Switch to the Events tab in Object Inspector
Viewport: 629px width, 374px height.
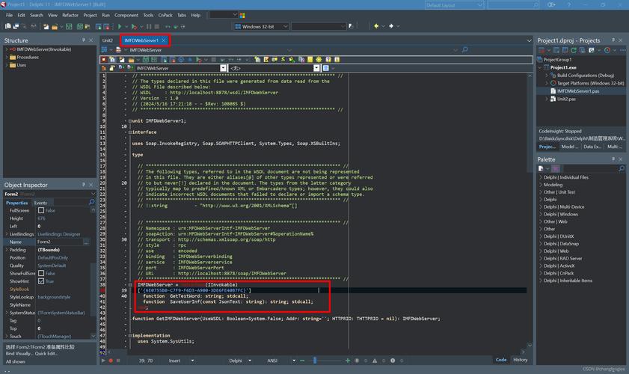pyautogui.click(x=40, y=203)
